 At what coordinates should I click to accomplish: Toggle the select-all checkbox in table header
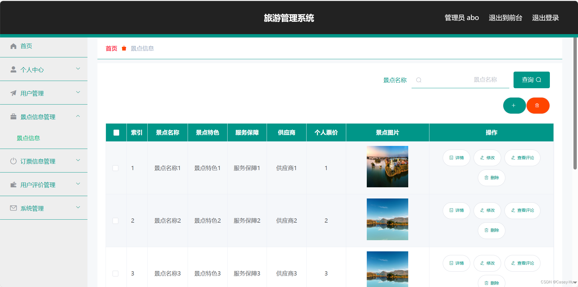(x=116, y=133)
